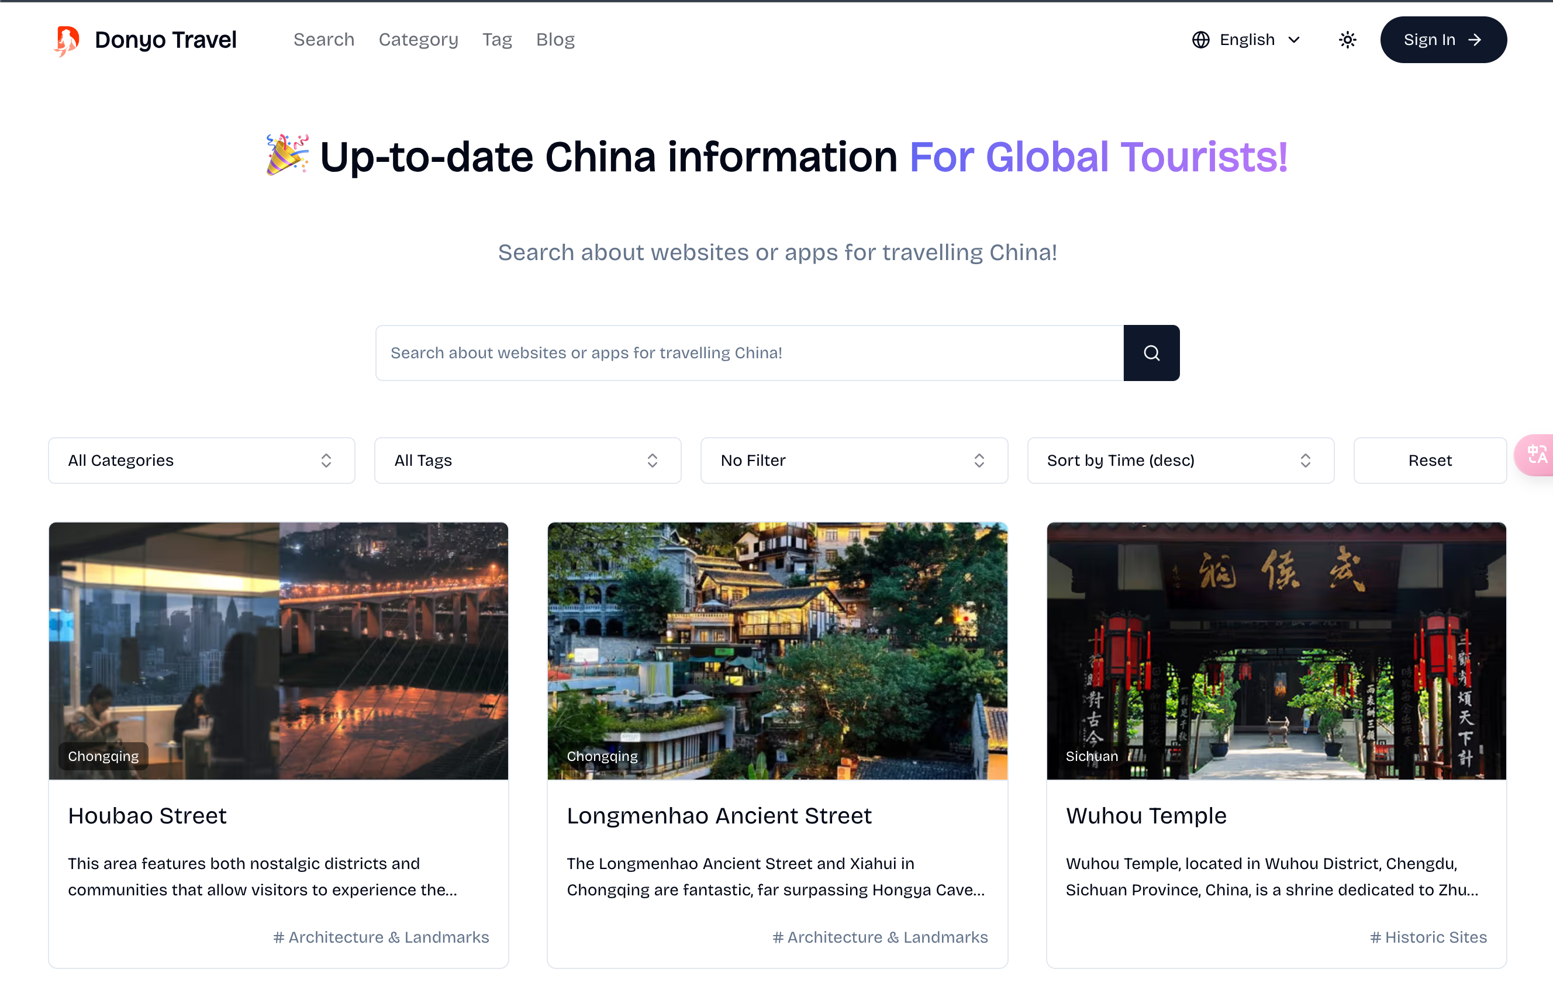Select the Tag nav link
Image resolution: width=1553 pixels, height=983 pixels.
pos(496,40)
